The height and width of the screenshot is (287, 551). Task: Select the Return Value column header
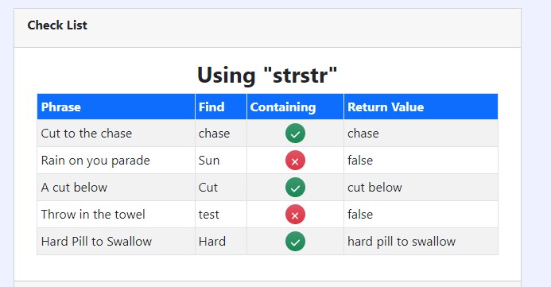421,107
